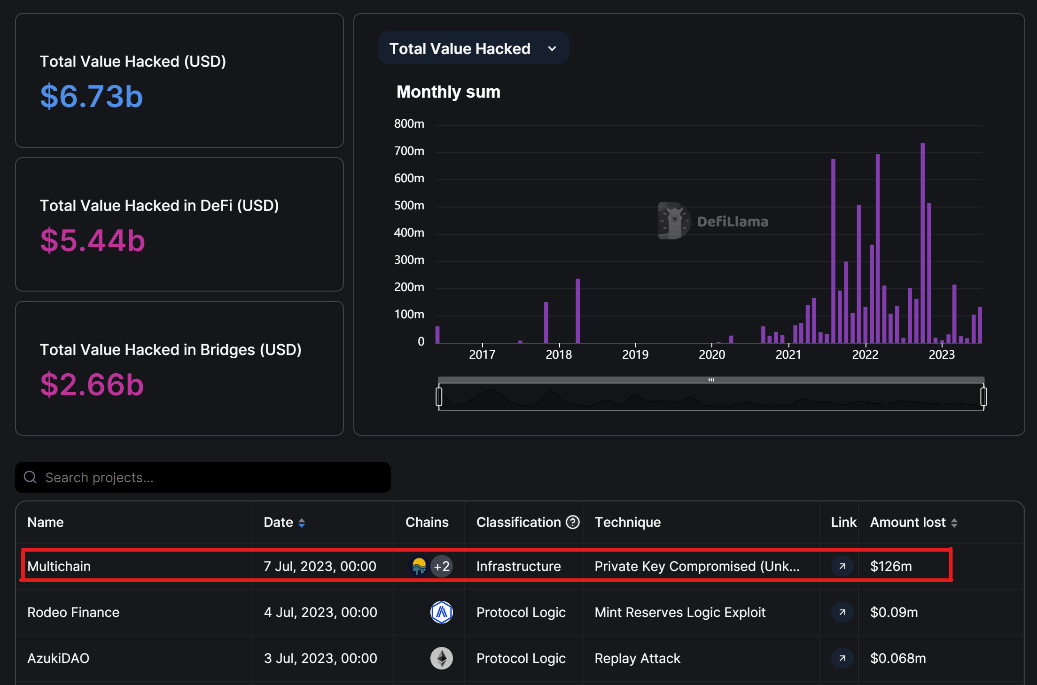Click the 7 Jul, 2023 date cell
This screenshot has height=685, width=1037.
(320, 566)
